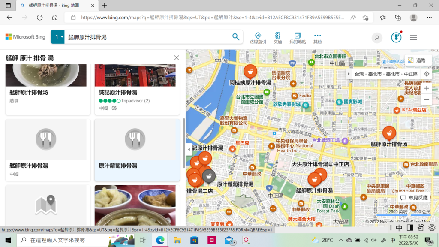The width and height of the screenshot is (439, 247).
Task: Open the browser Favorites list
Action: coord(383,17)
